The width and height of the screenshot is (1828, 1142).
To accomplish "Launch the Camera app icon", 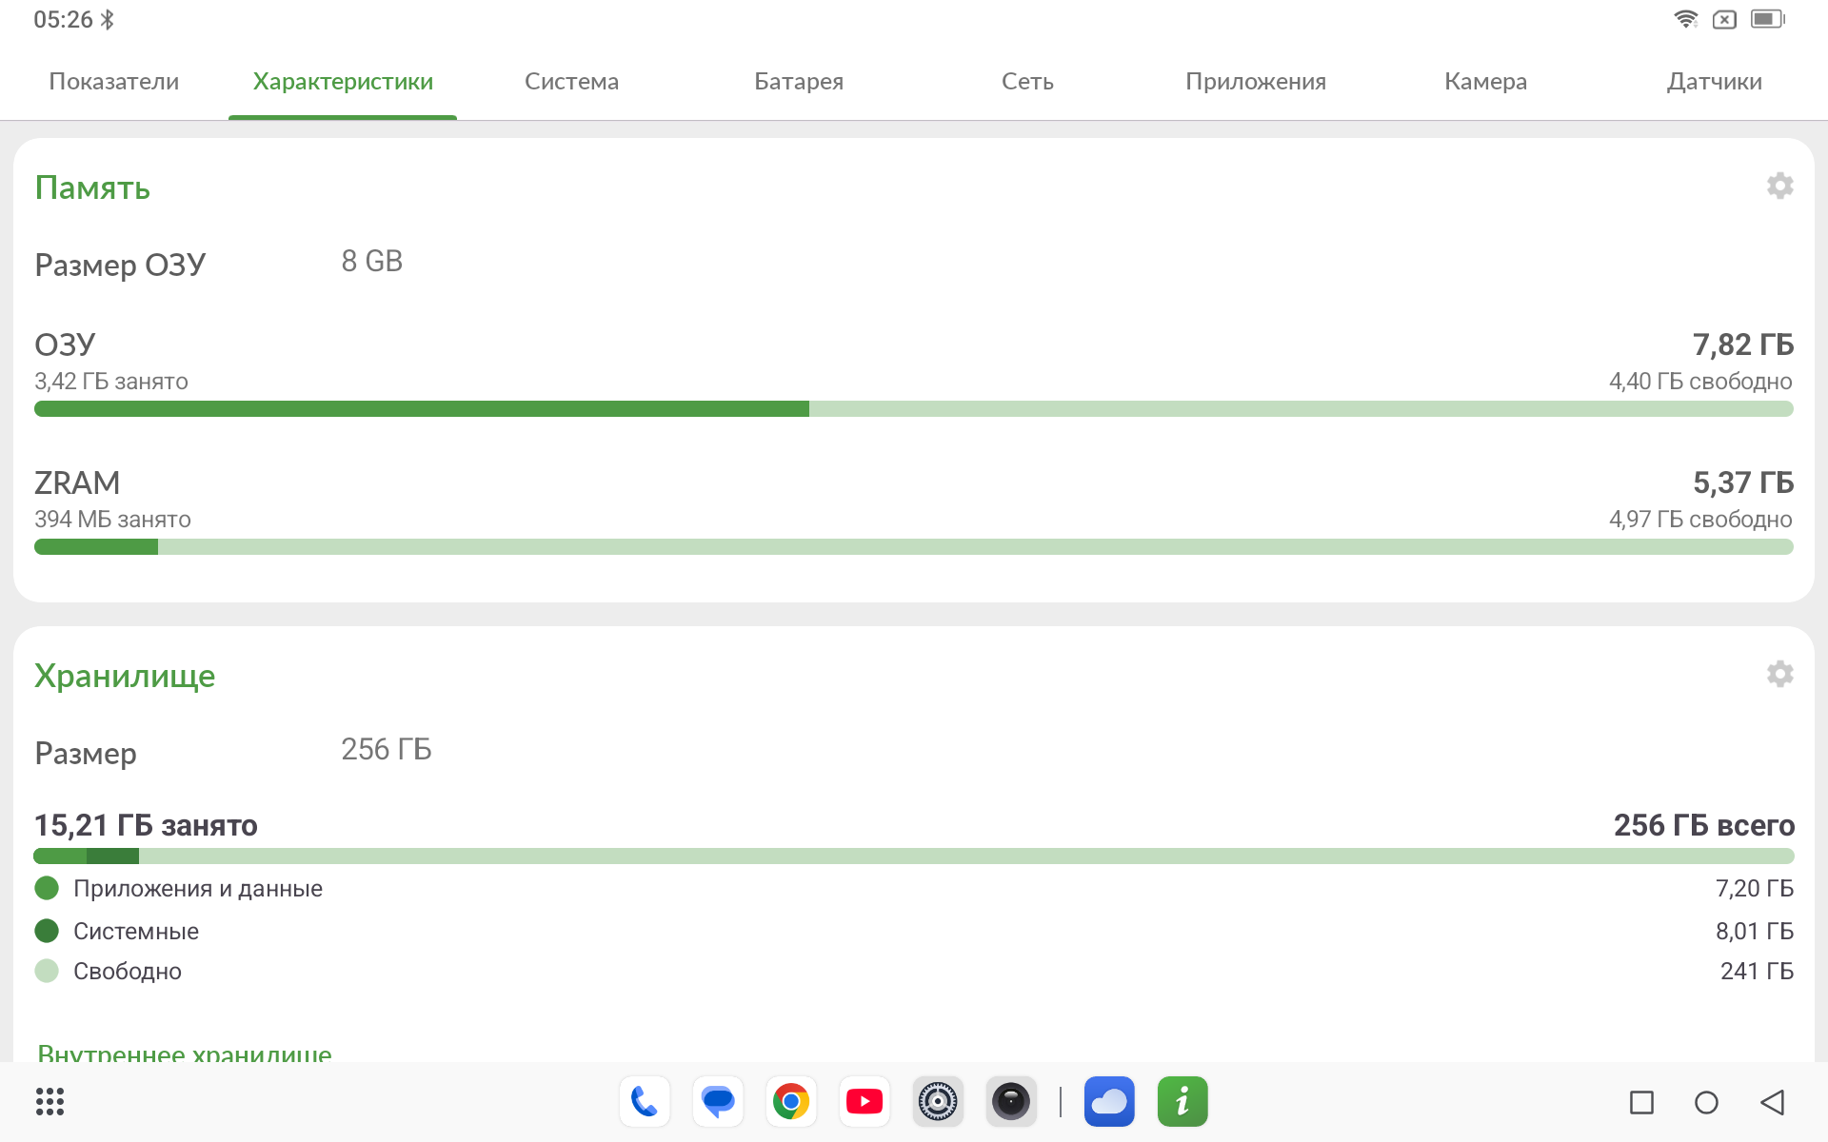I will tap(1011, 1102).
